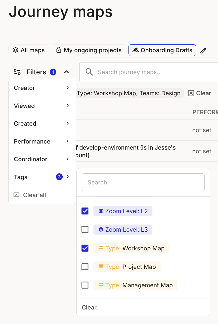
Task: Click Clear next to active filter chip
Action: [200, 93]
